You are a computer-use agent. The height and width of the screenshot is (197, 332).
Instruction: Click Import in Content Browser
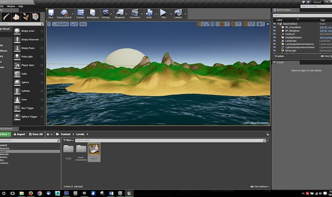[x=19, y=134]
